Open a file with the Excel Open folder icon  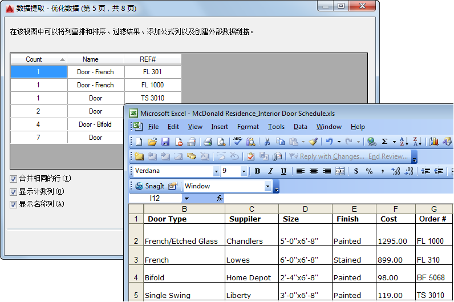coord(152,142)
